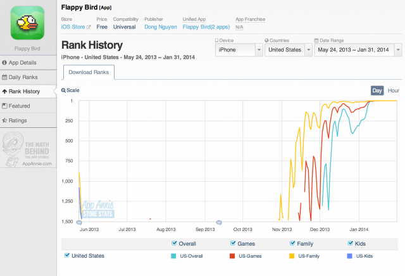Click the Date Range calendar icon
Viewport: 405px width, 276px height.
coord(316,41)
